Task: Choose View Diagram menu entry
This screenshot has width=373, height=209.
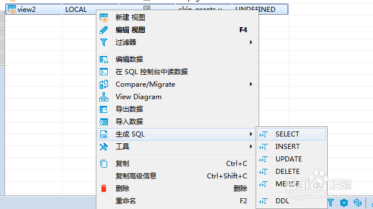Action: tap(177, 97)
